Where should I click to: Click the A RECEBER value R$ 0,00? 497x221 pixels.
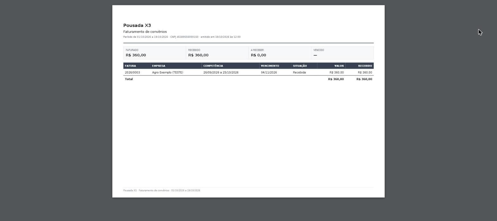point(258,55)
